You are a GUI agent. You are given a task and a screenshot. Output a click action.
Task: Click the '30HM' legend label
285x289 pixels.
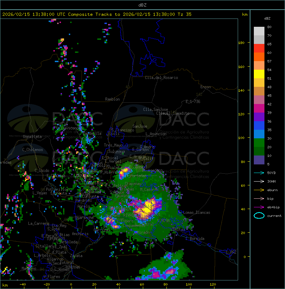pos(271,181)
